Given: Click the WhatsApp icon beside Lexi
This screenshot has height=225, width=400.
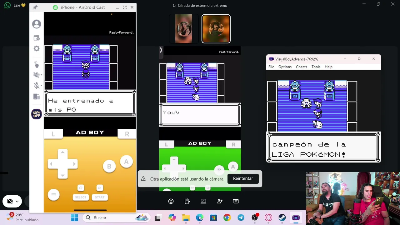Looking at the screenshot, I should pos(7,5).
